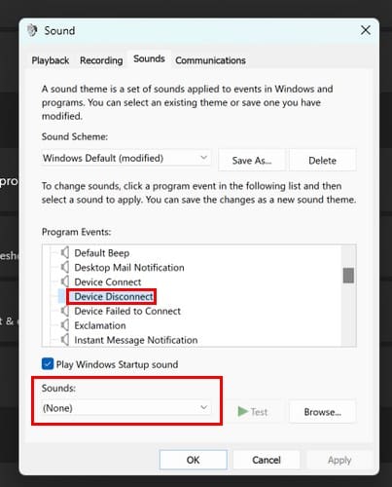
Task: Open the Communications tab
Action: coord(210,60)
